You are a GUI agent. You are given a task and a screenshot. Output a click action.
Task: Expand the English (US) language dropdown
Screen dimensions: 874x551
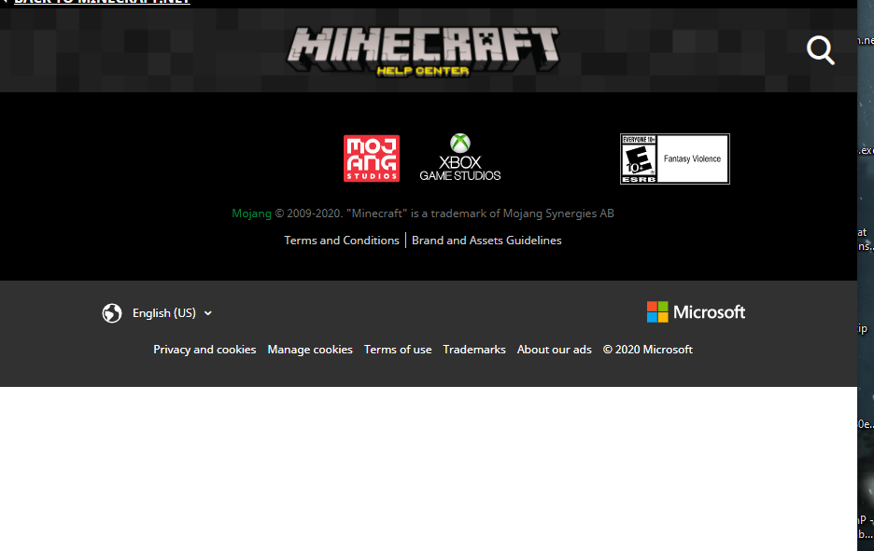[172, 313]
